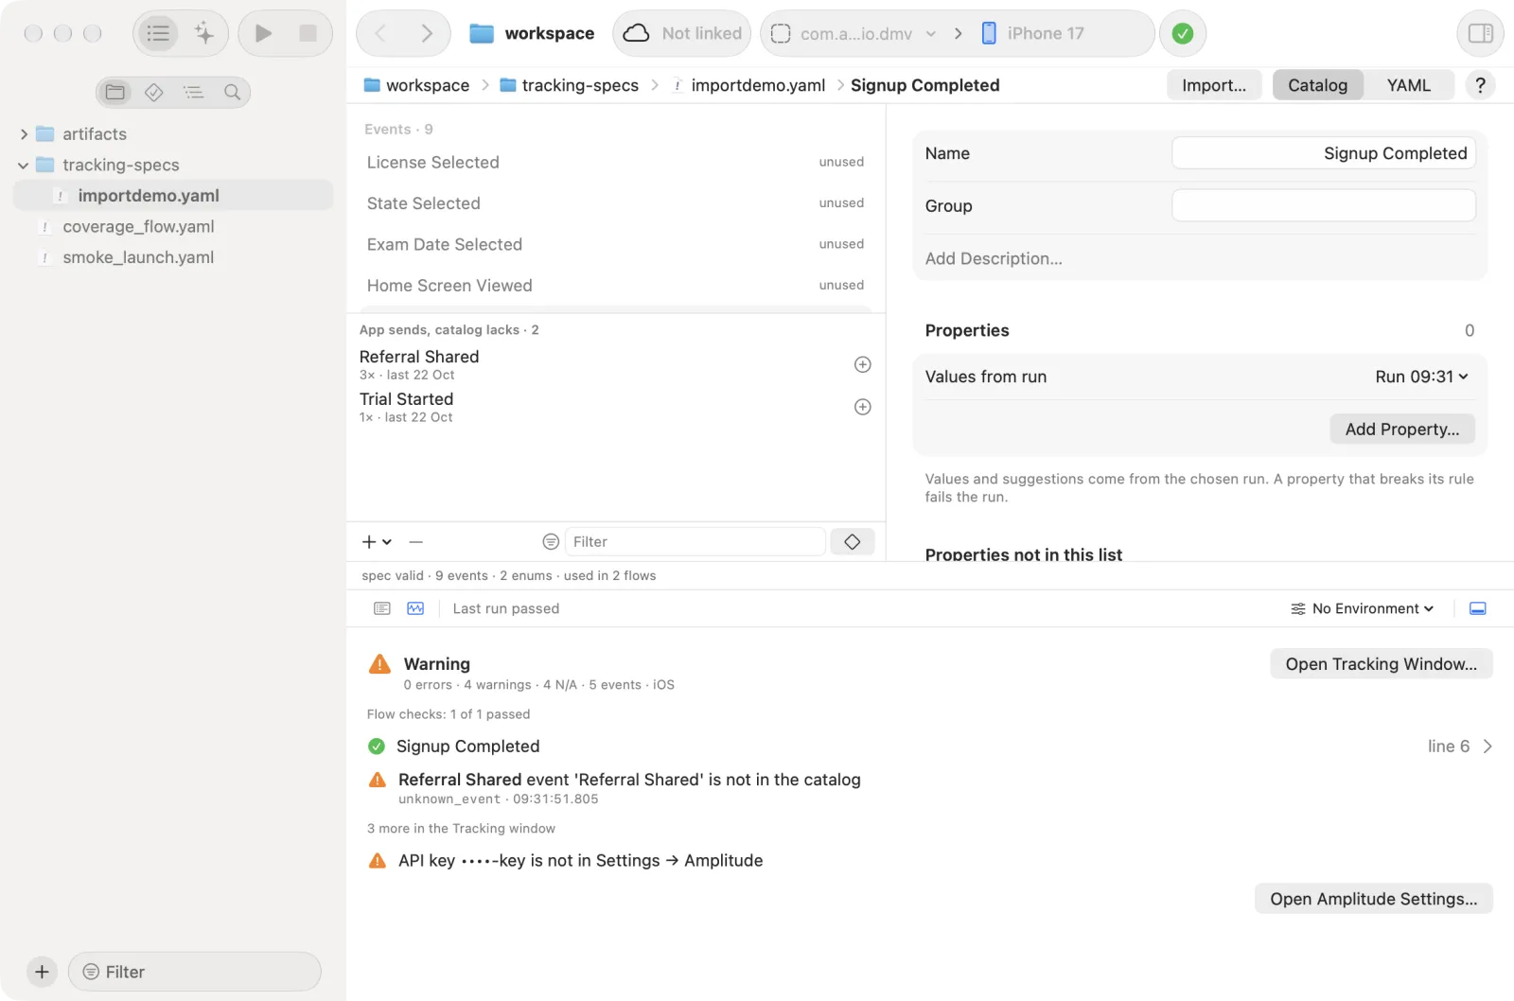This screenshot has width=1514, height=1001.
Task: Switch to the Catalog tab
Action: (x=1317, y=85)
